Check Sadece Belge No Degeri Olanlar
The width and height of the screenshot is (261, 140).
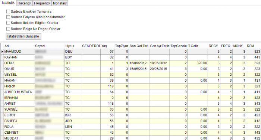[x=8, y=29]
